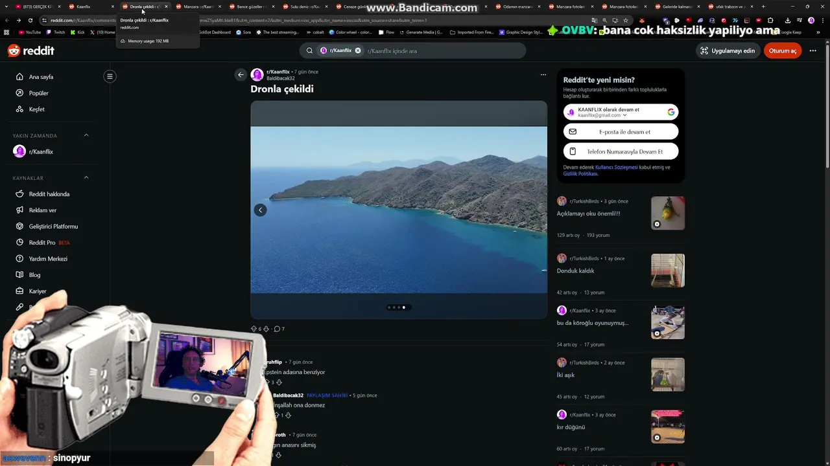
Task: Switch to the 'Galeride kalması' tab
Action: point(678,6)
